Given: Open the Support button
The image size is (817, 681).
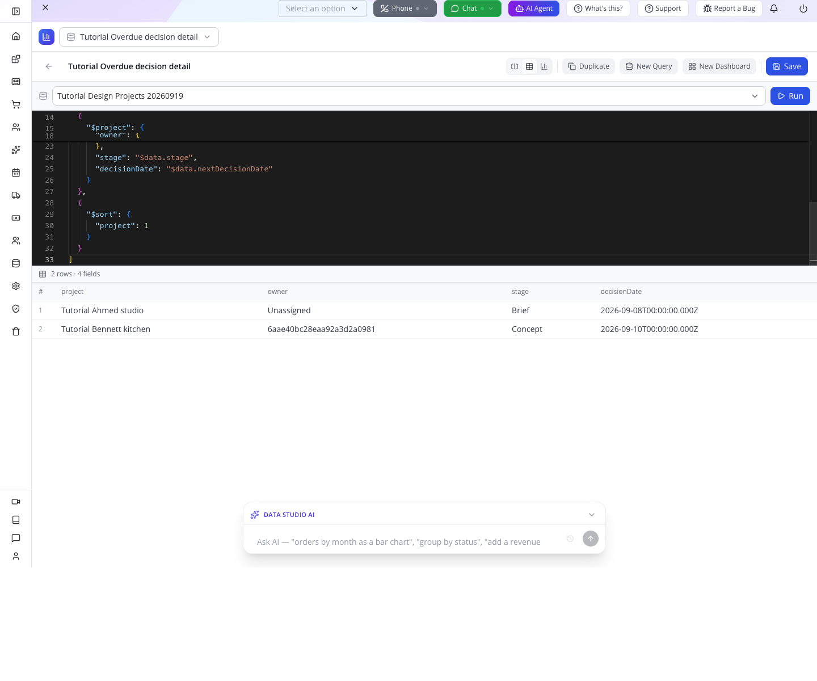Looking at the screenshot, I should (663, 9).
